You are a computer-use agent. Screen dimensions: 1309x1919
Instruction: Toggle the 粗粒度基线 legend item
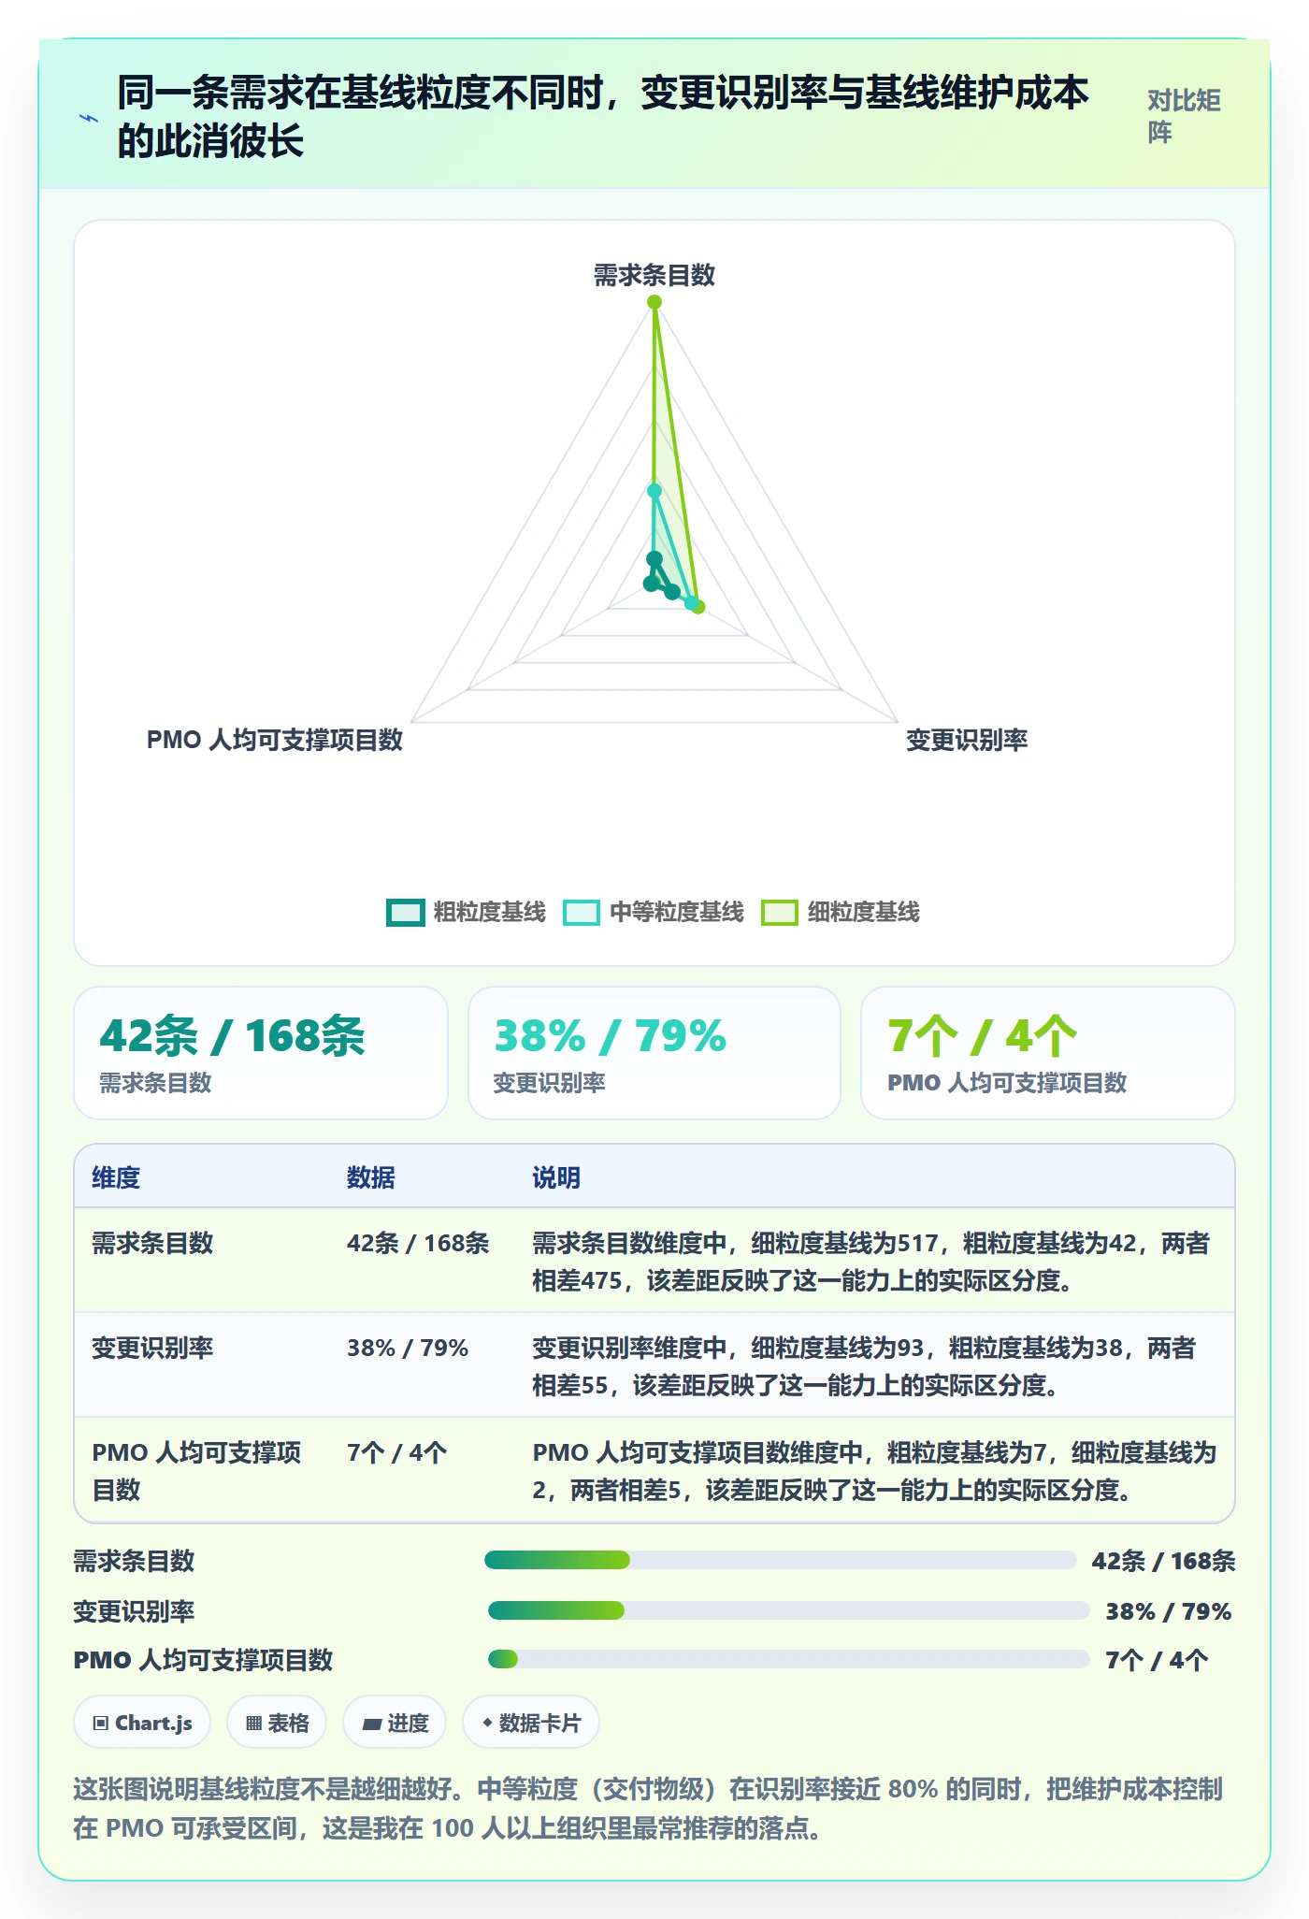tap(467, 912)
